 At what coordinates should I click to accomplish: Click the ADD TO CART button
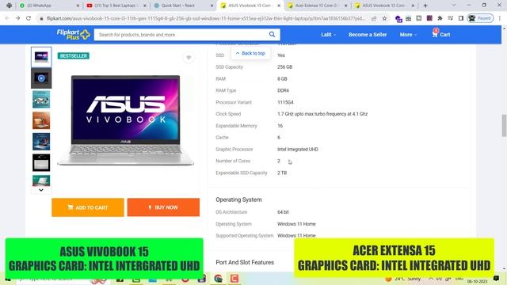tap(88, 207)
